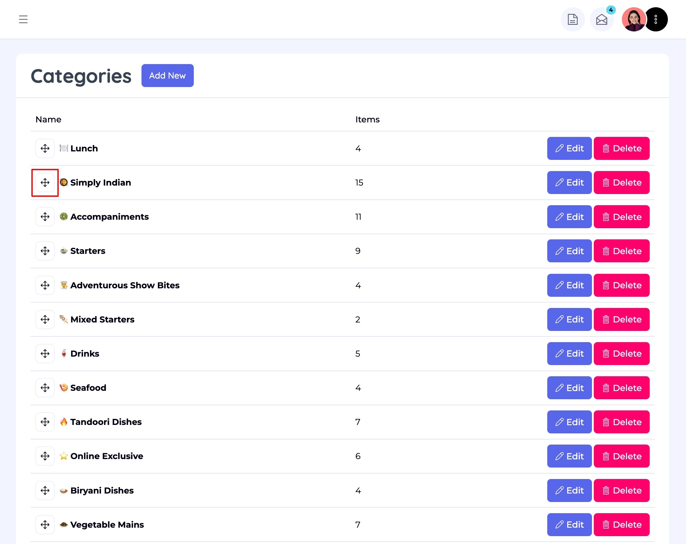Edit the Lunch category

(x=569, y=149)
